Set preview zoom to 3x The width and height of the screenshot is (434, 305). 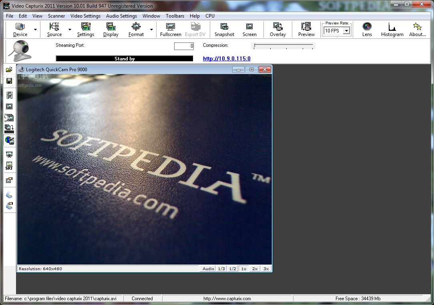pyautogui.click(x=266, y=269)
